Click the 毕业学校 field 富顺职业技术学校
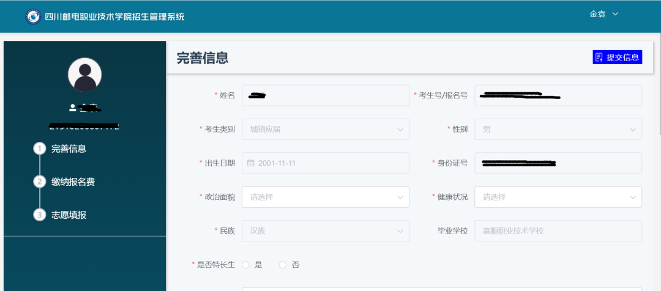Screen dimensions: 661x291 [x=558, y=230]
